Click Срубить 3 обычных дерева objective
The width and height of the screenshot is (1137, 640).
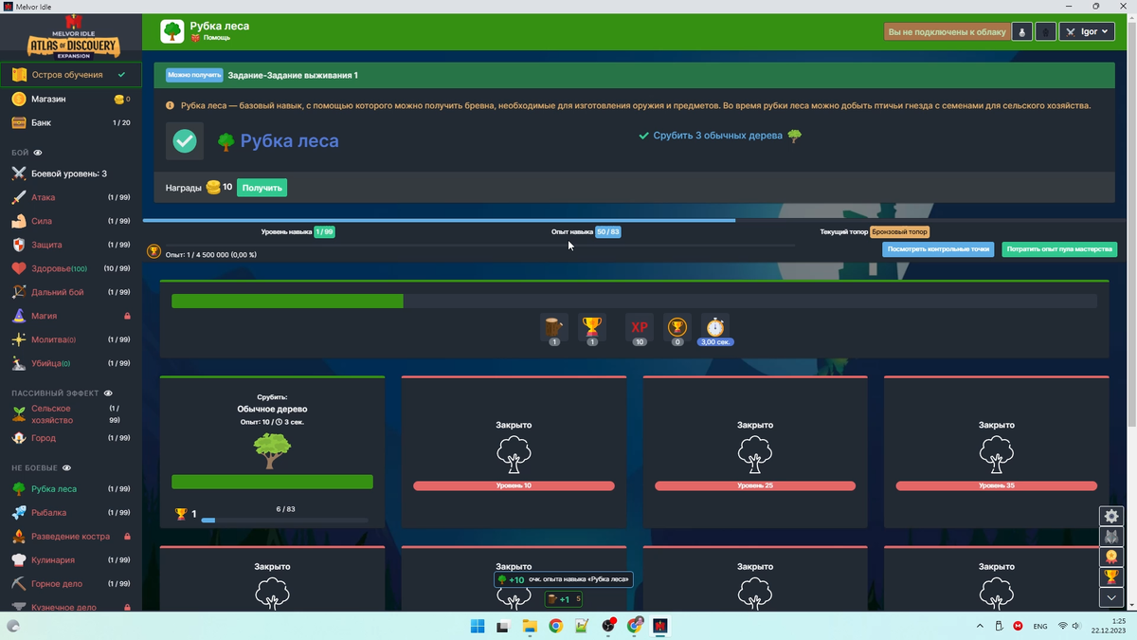(x=720, y=136)
